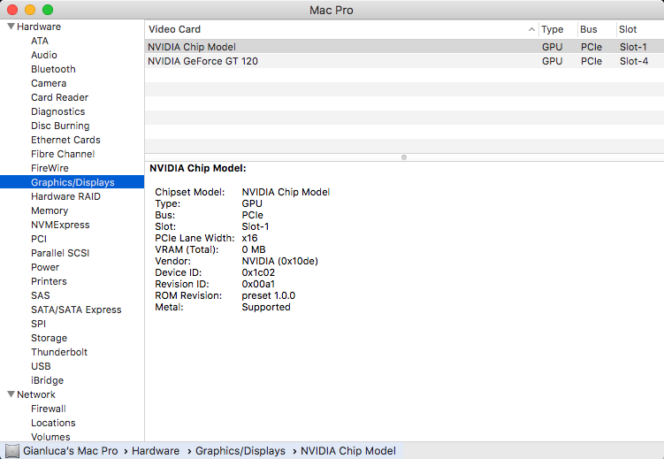664x459 pixels.
Task: Select ATA in the sidebar
Action: [x=40, y=41]
